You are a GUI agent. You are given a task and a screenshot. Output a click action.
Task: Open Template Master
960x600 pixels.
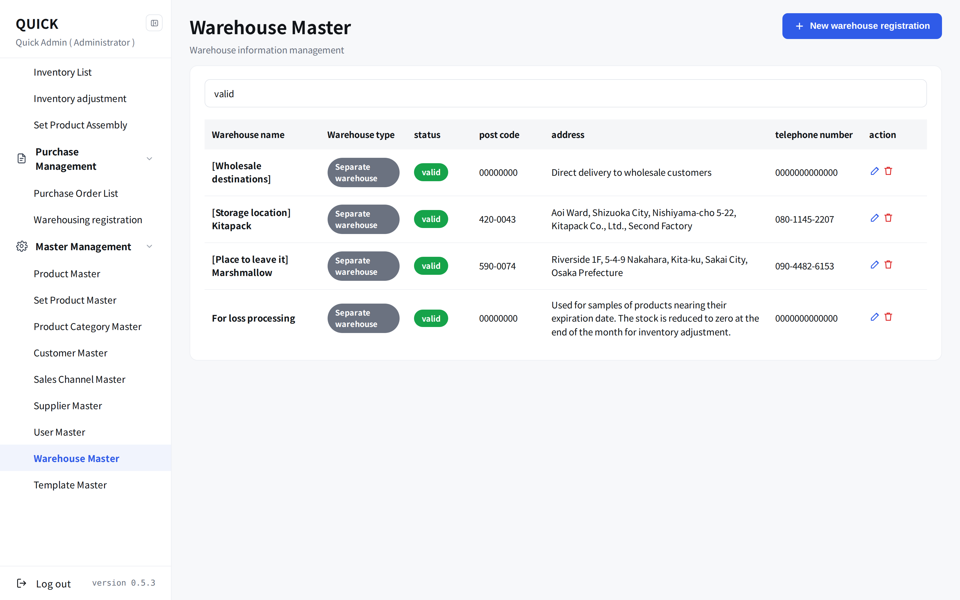pos(70,485)
